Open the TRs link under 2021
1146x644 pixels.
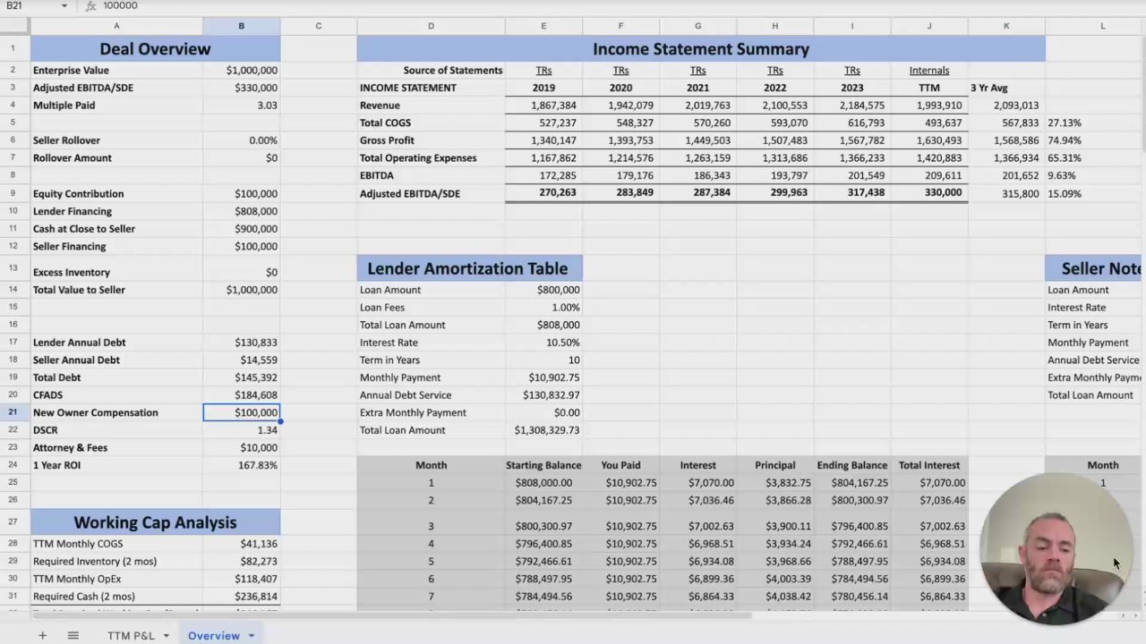point(697,70)
